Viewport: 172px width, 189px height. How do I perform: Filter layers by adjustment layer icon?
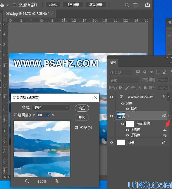click(x=145, y=72)
